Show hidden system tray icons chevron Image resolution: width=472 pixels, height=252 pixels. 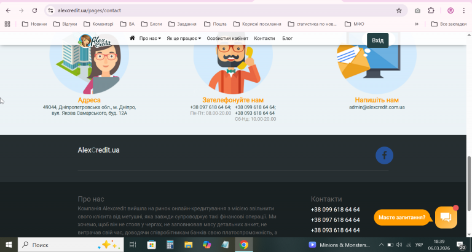pyautogui.click(x=381, y=245)
